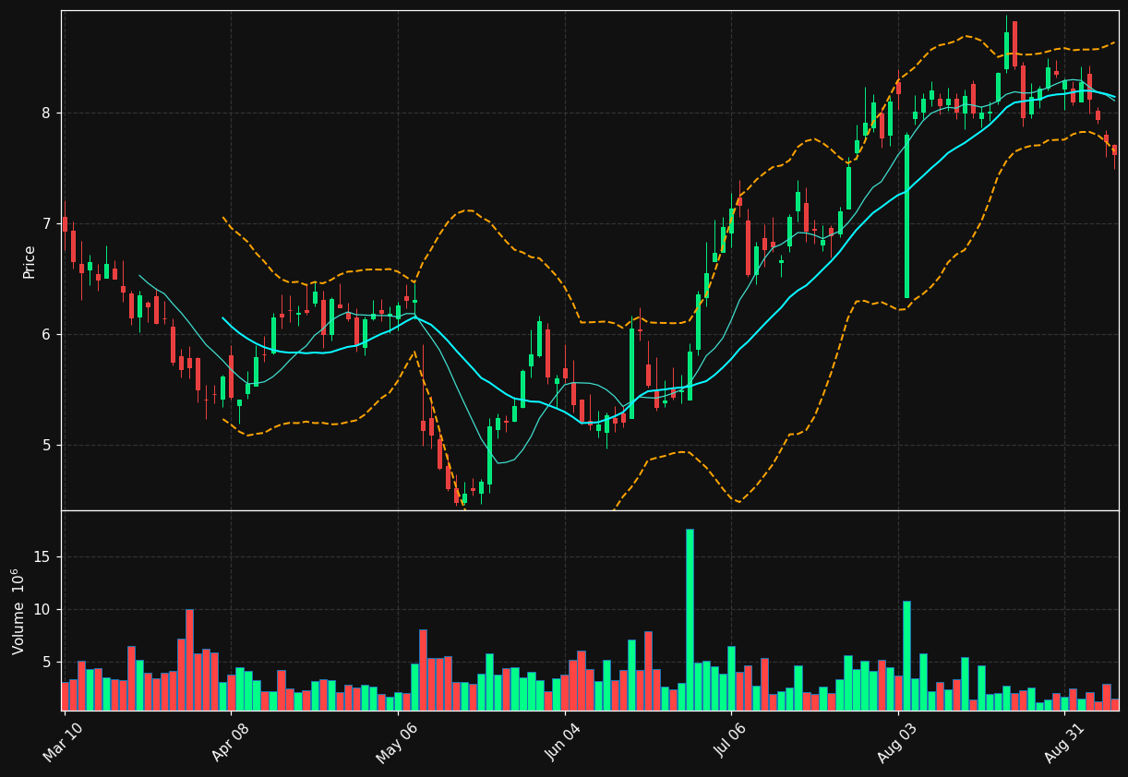Image resolution: width=1128 pixels, height=777 pixels.
Task: Select the very tall green candlestick near Aug 03
Action: [906, 217]
